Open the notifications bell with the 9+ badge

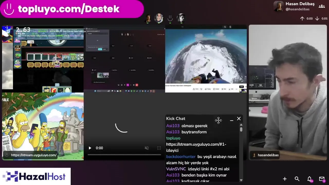click(309, 179)
